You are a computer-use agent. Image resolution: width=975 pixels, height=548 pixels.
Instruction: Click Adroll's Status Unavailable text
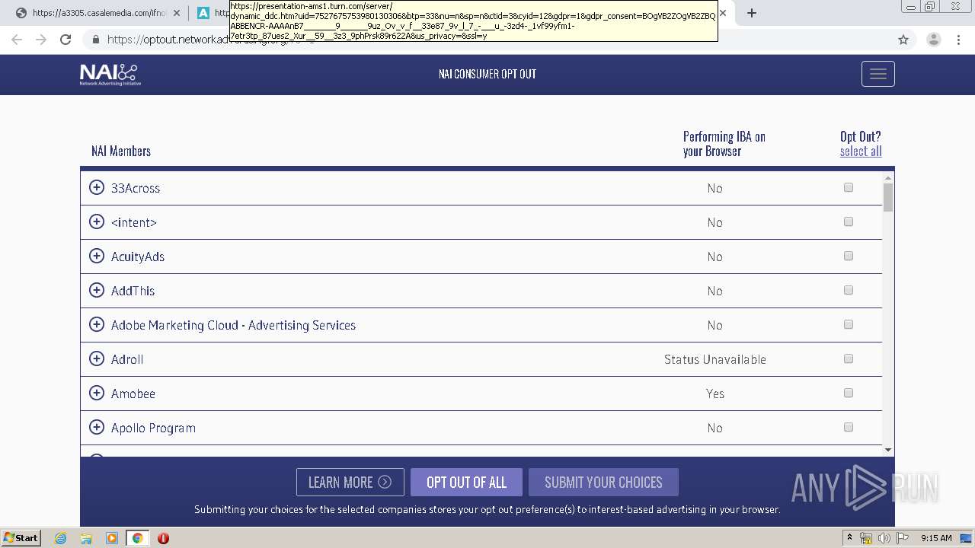click(715, 359)
